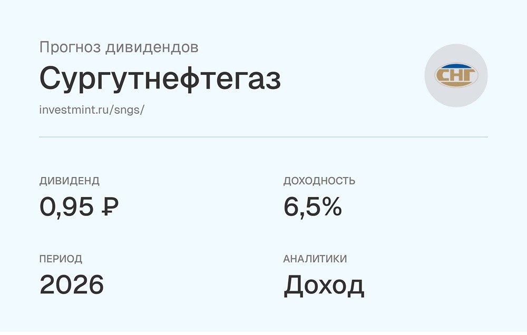The height and width of the screenshot is (335, 527).
Task: Click the blue arc atop the СНГ logo
Action: tap(456, 66)
